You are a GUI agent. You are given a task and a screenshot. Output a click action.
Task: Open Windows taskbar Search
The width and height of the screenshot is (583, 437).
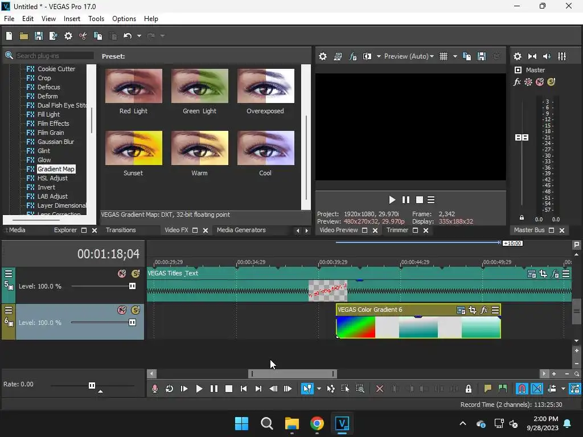pyautogui.click(x=266, y=423)
